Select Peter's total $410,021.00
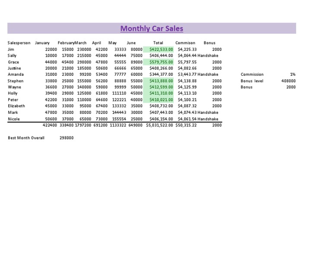This screenshot has width=332, height=257. (x=161, y=100)
